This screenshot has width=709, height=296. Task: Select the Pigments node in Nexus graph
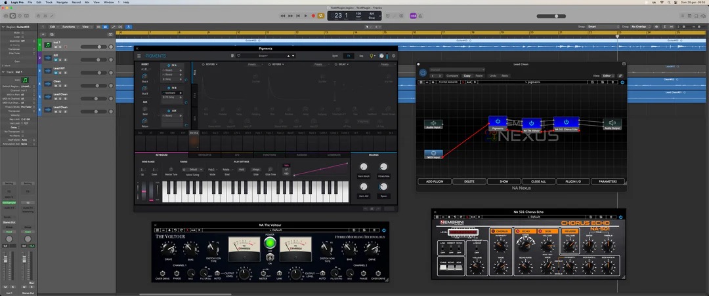[x=498, y=123]
